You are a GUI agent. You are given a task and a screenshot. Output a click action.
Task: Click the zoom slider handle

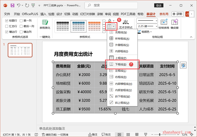point(160,134)
